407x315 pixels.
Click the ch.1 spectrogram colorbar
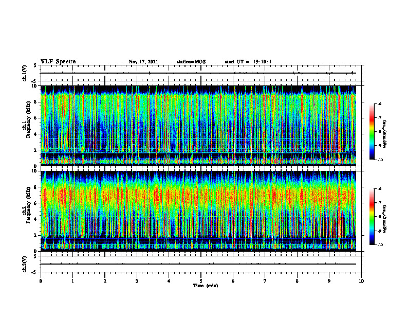tap(372, 132)
